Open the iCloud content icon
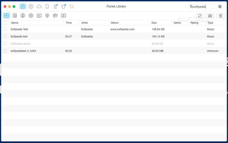Screen dimensions: 228x143 pos(39,7)
